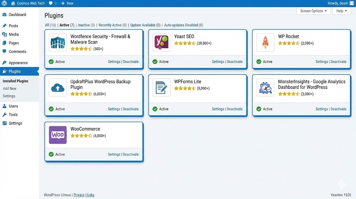Open the Dashboard menu icon
Screen dimensions: 356x199
click(4, 15)
